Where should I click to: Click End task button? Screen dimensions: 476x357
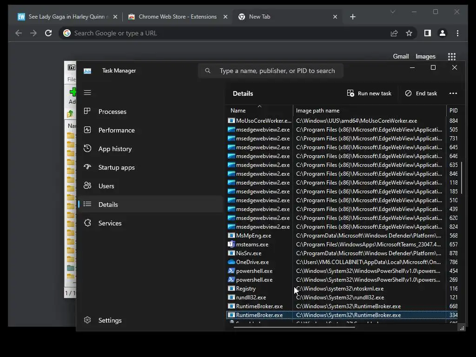tap(421, 93)
